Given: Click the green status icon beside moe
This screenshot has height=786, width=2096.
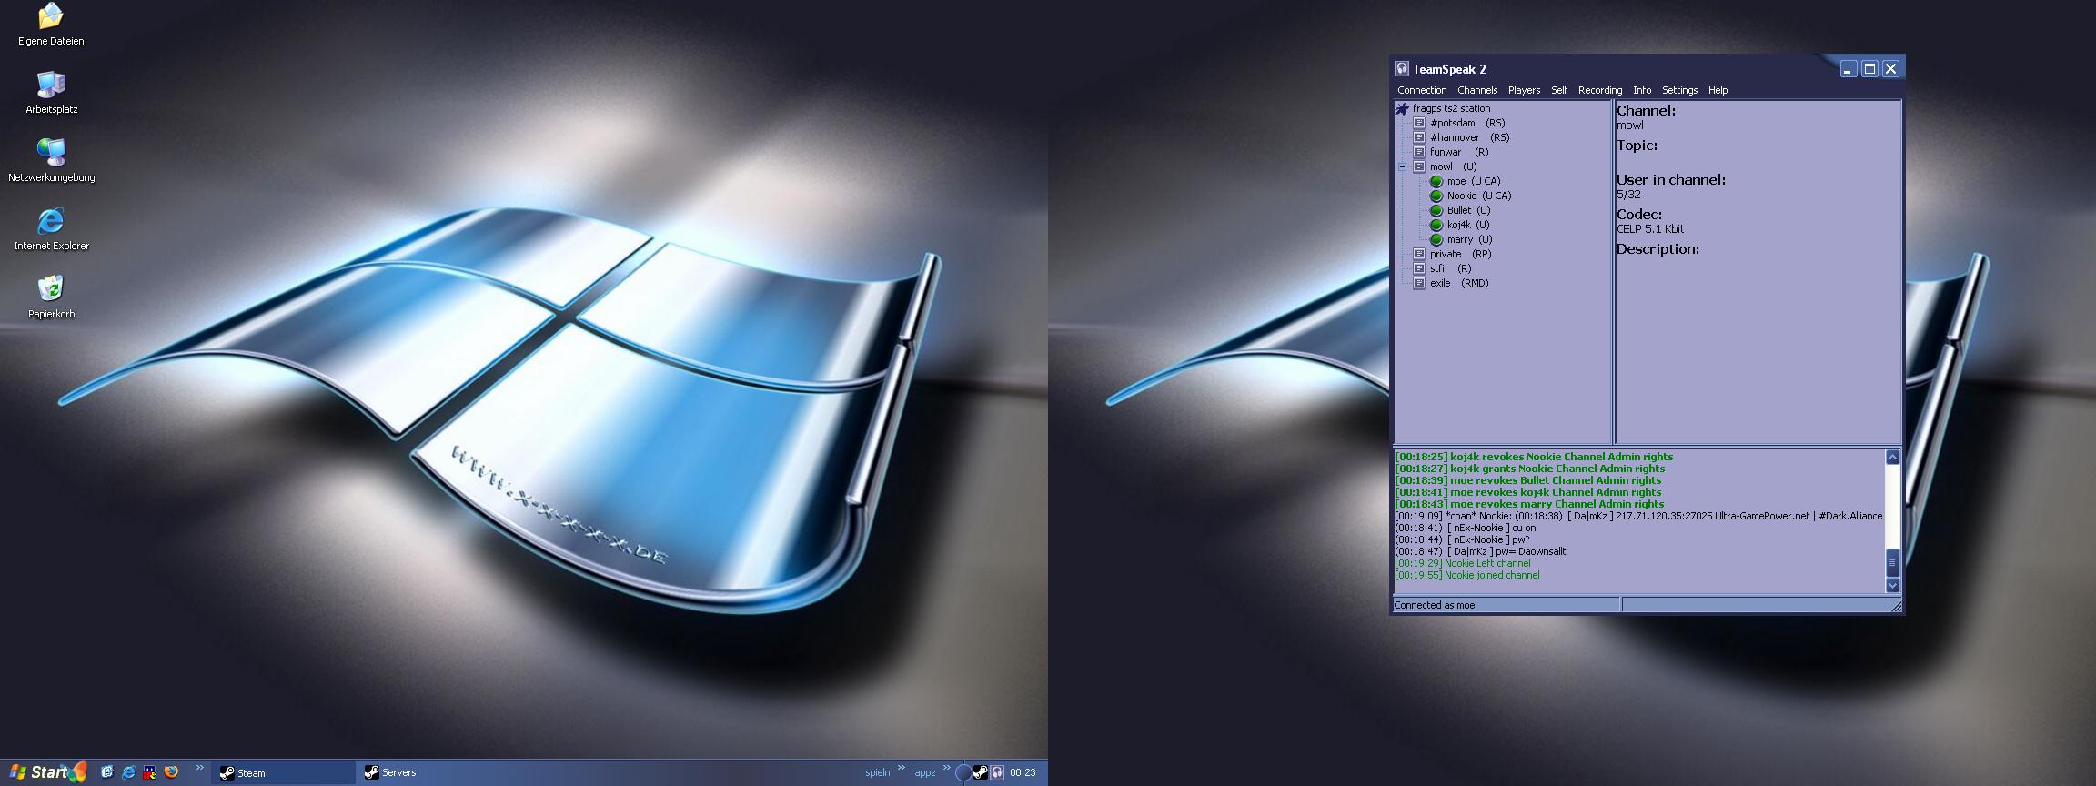Looking at the screenshot, I should (1436, 181).
